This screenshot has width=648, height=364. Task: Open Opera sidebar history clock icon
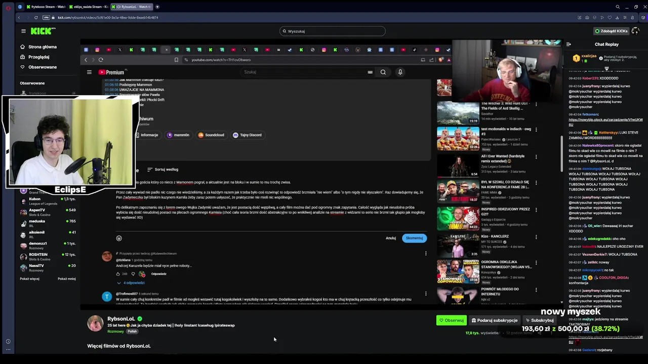pyautogui.click(x=8, y=341)
